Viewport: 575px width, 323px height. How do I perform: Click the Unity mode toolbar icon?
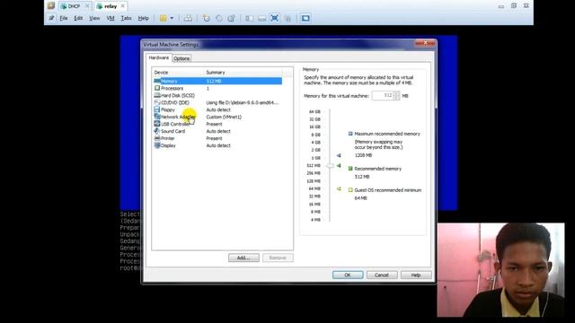tap(287, 18)
